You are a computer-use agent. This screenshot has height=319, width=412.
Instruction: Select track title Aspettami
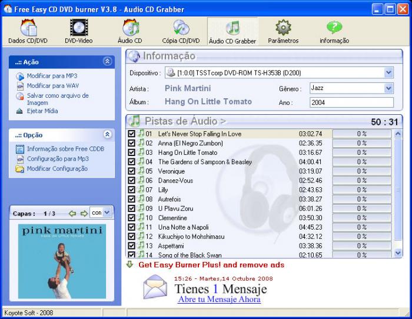click(171, 246)
